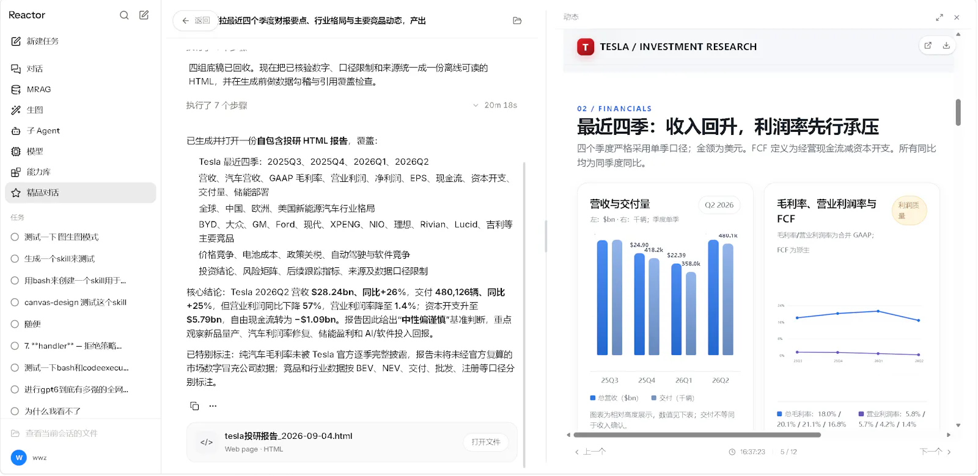Open the 模型 section
The image size is (978, 476).
click(81, 151)
